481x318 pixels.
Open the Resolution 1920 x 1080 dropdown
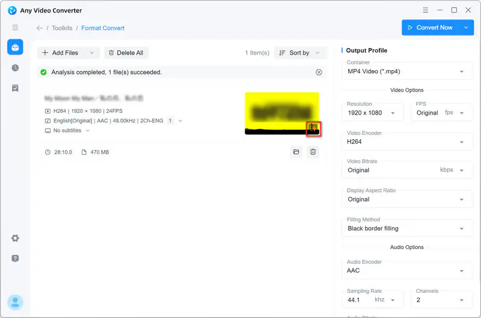point(372,113)
